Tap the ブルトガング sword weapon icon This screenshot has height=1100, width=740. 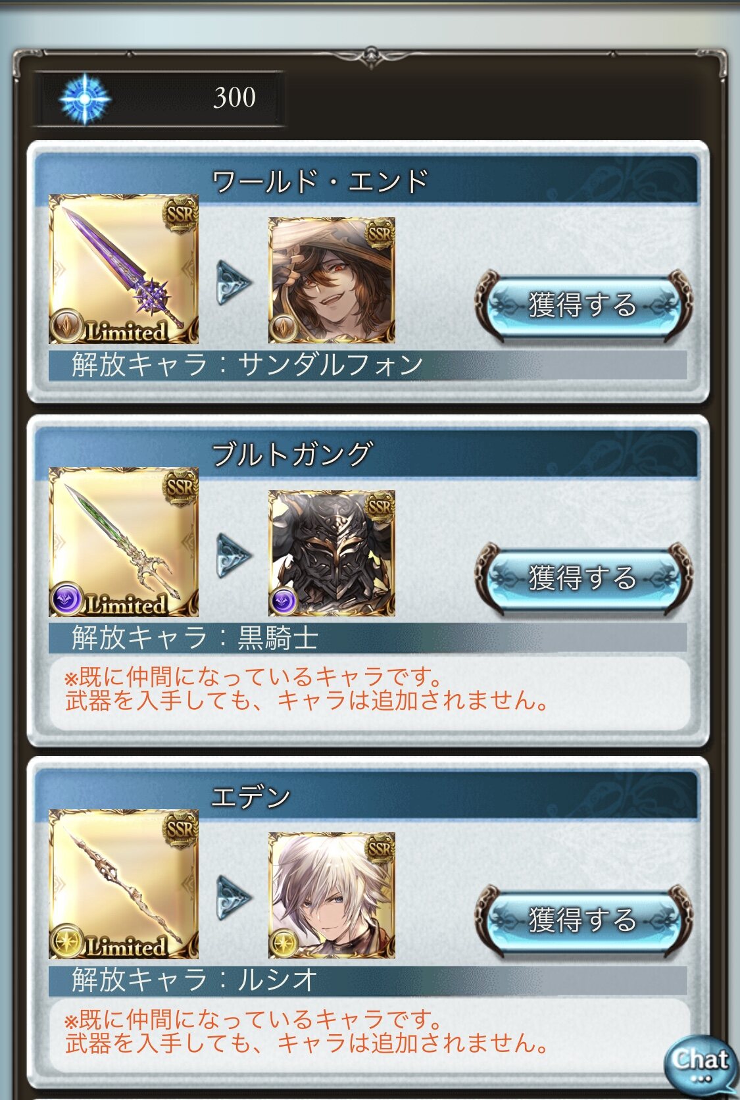click(x=124, y=542)
